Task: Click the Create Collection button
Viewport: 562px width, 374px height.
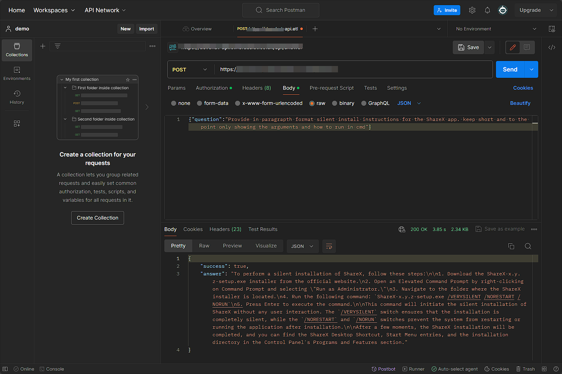Action: tap(97, 218)
